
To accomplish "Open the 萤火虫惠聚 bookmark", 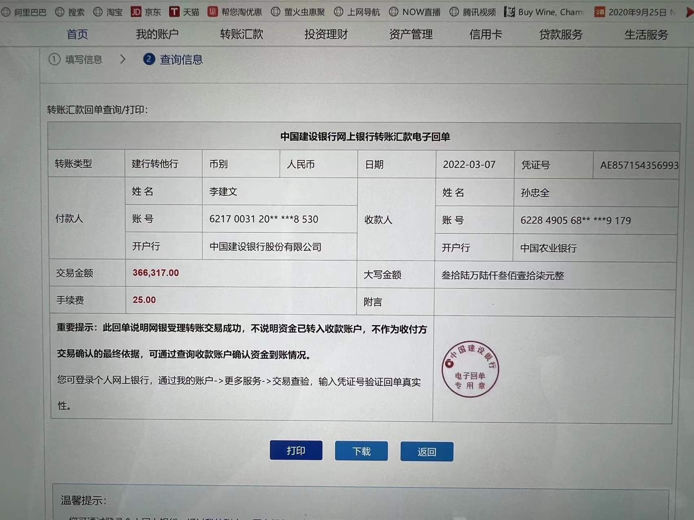I will coord(298,12).
